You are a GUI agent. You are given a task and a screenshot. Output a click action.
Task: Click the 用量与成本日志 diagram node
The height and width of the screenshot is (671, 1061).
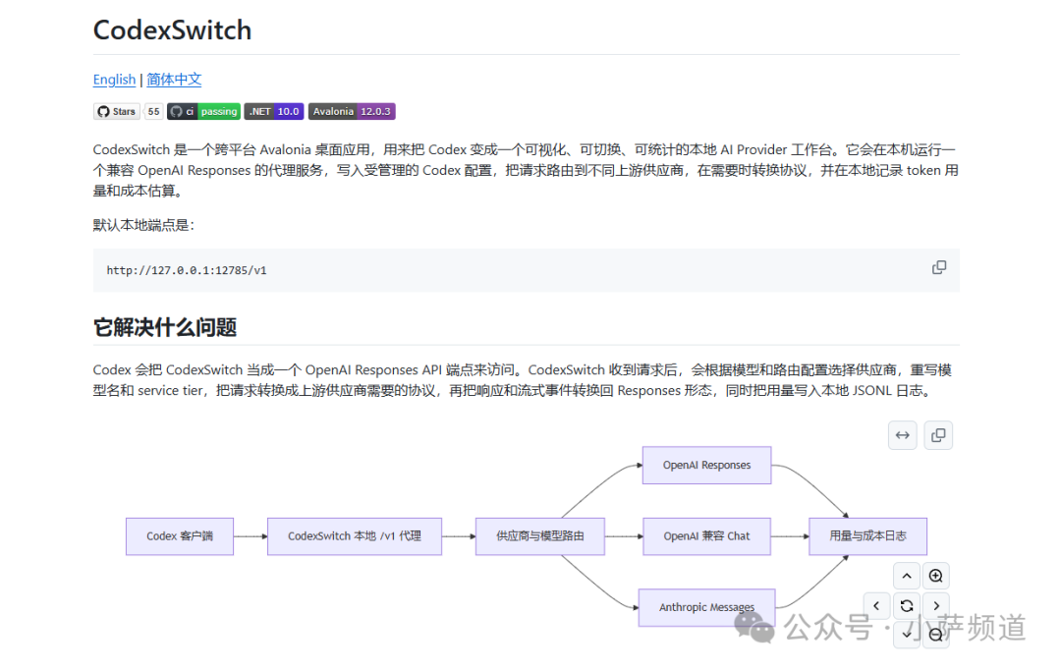[868, 536]
